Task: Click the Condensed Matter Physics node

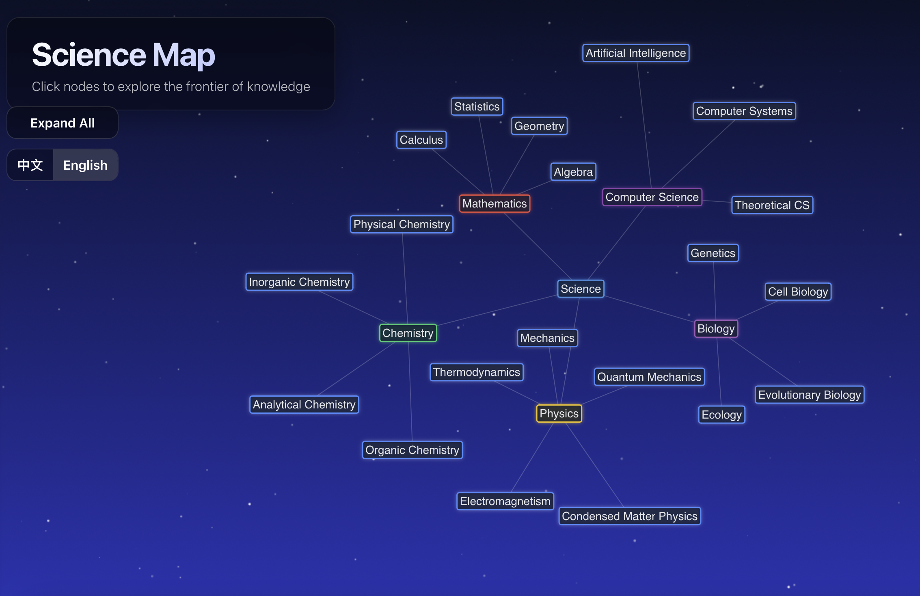Action: (x=629, y=516)
